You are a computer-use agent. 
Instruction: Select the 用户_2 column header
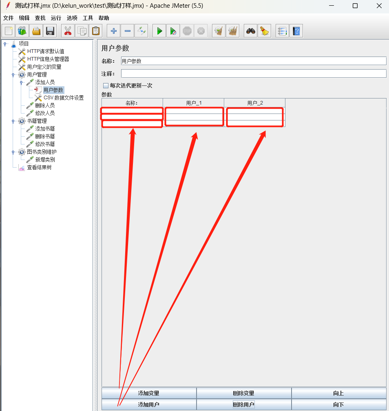point(255,103)
